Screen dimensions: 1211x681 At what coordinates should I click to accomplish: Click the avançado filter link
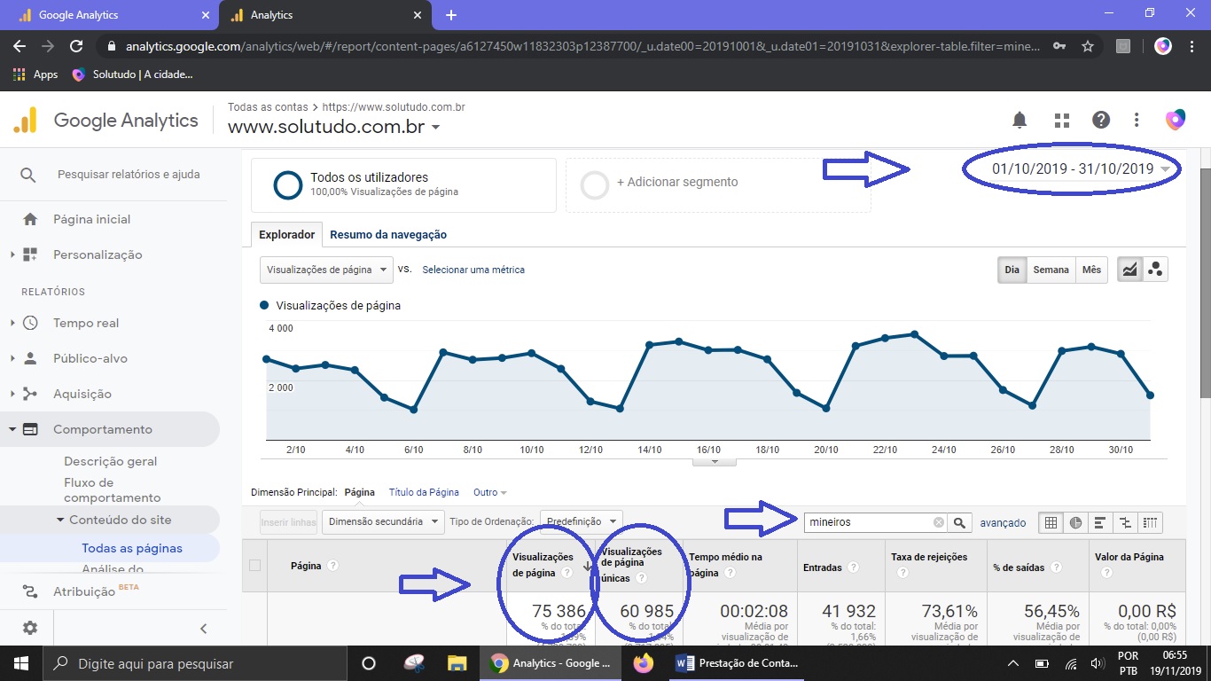point(1003,523)
